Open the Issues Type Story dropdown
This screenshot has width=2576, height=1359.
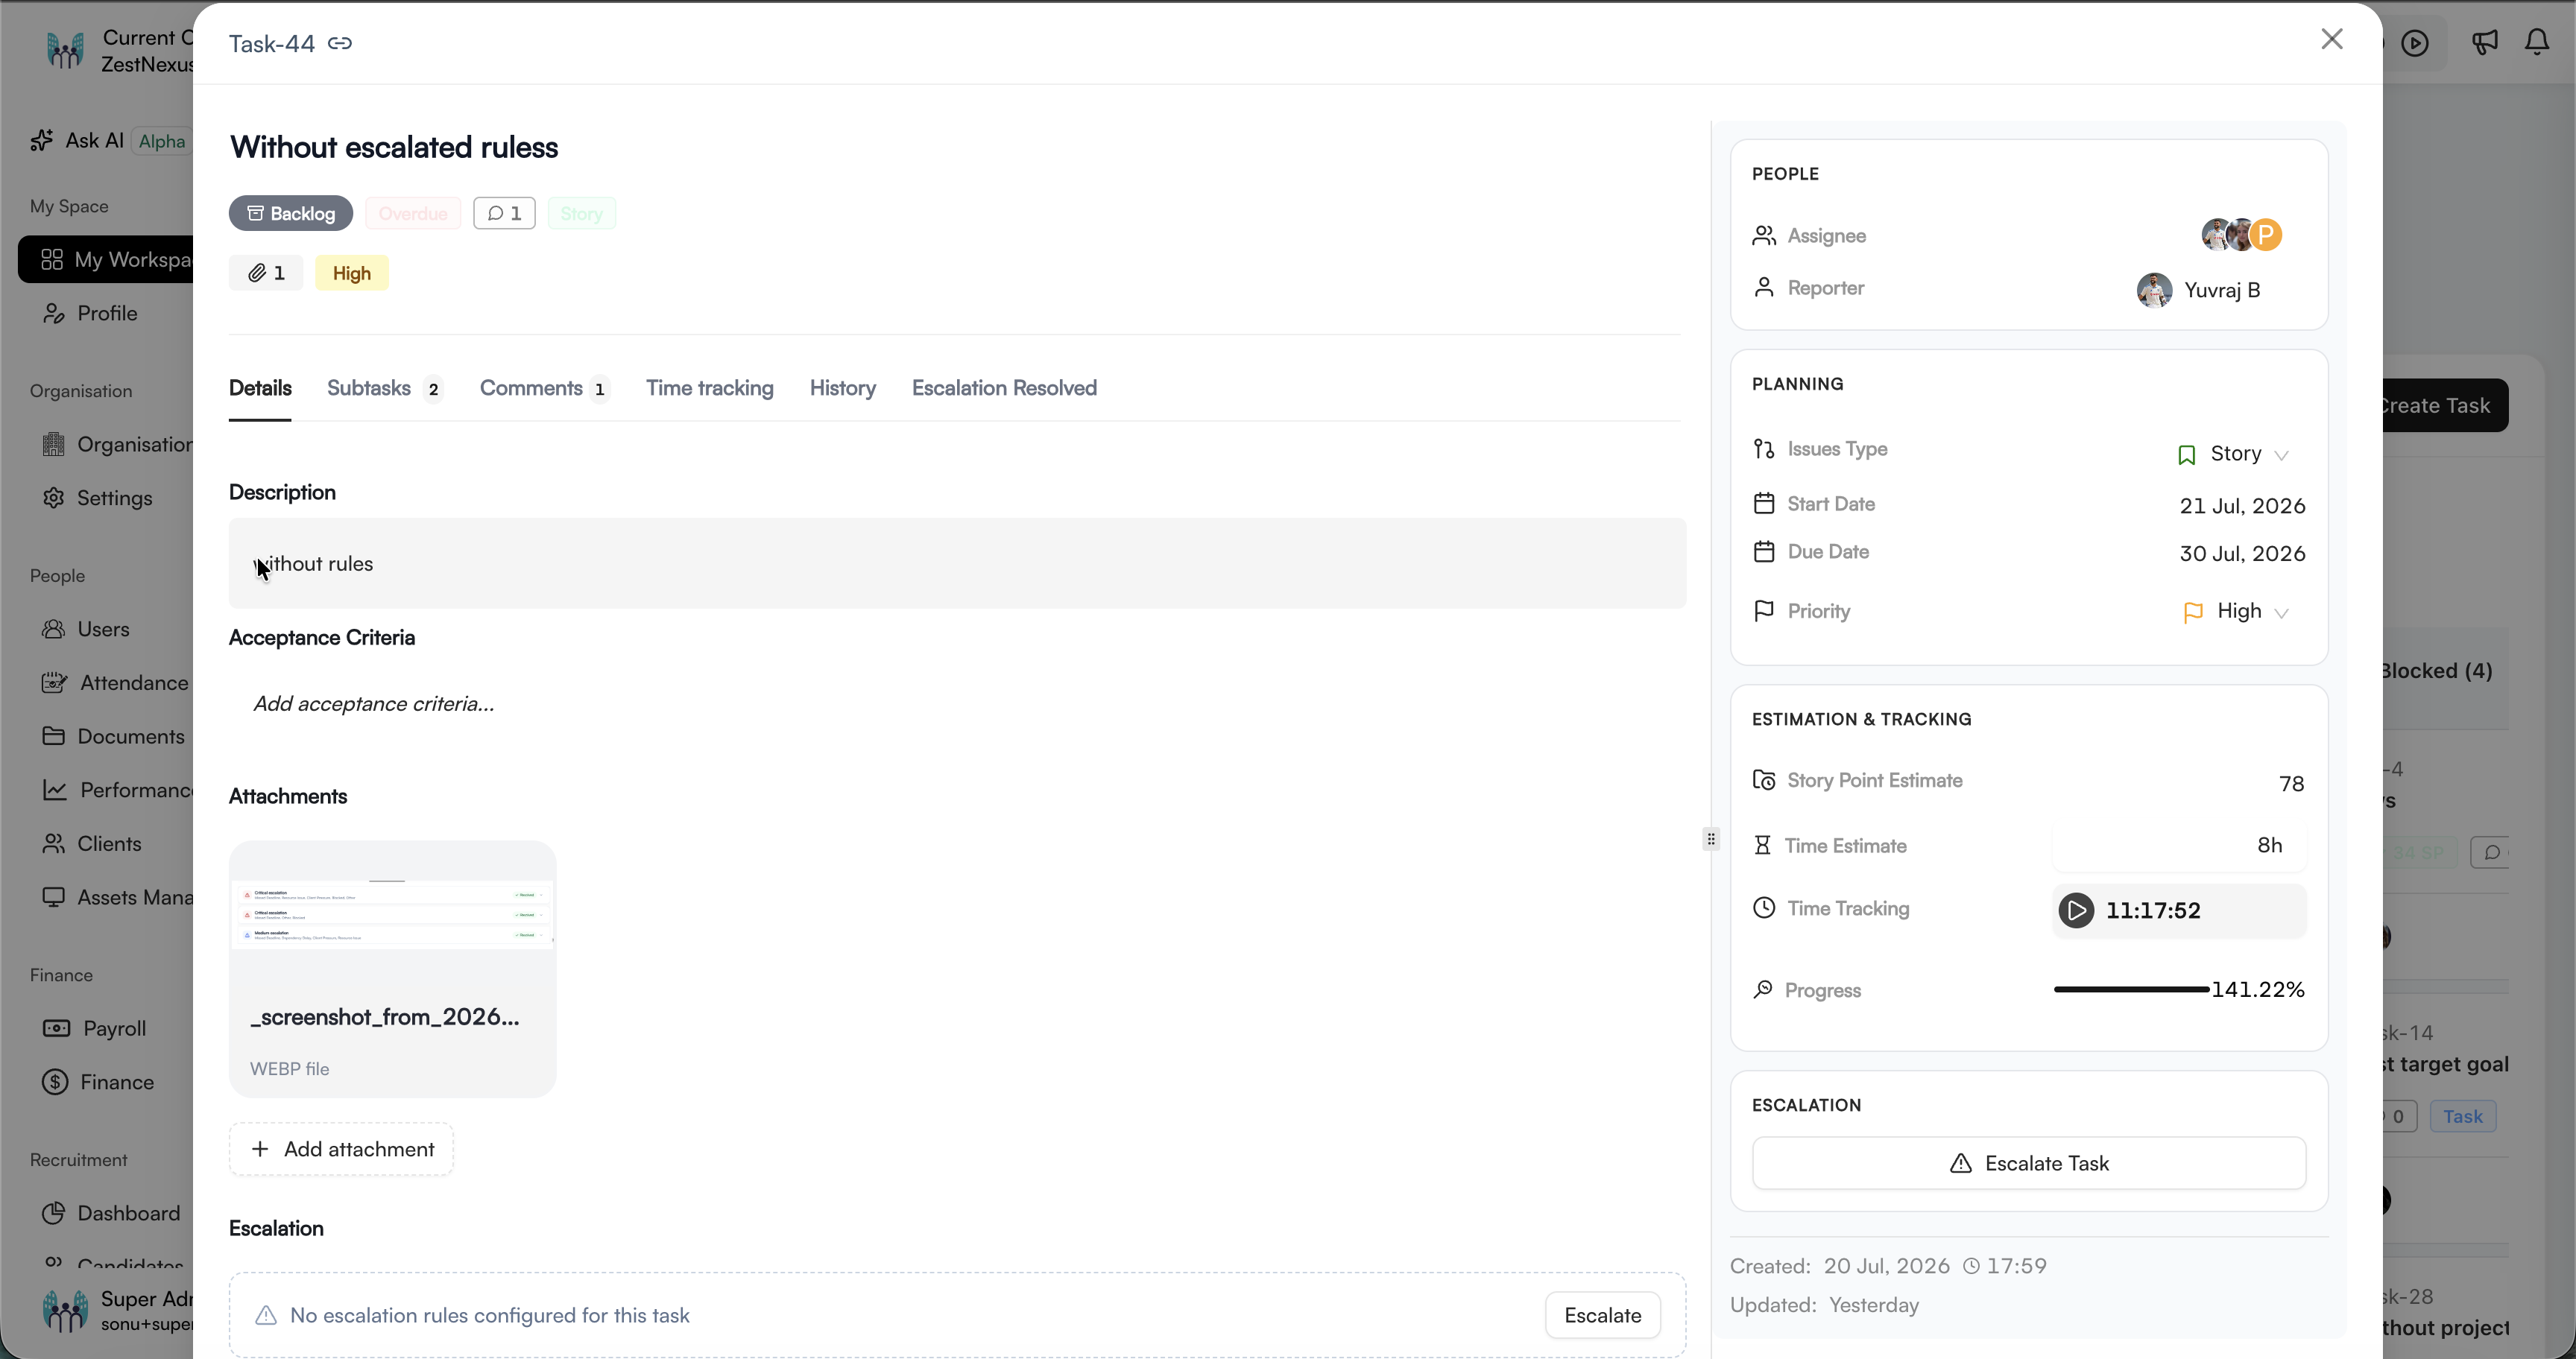pos(2234,454)
